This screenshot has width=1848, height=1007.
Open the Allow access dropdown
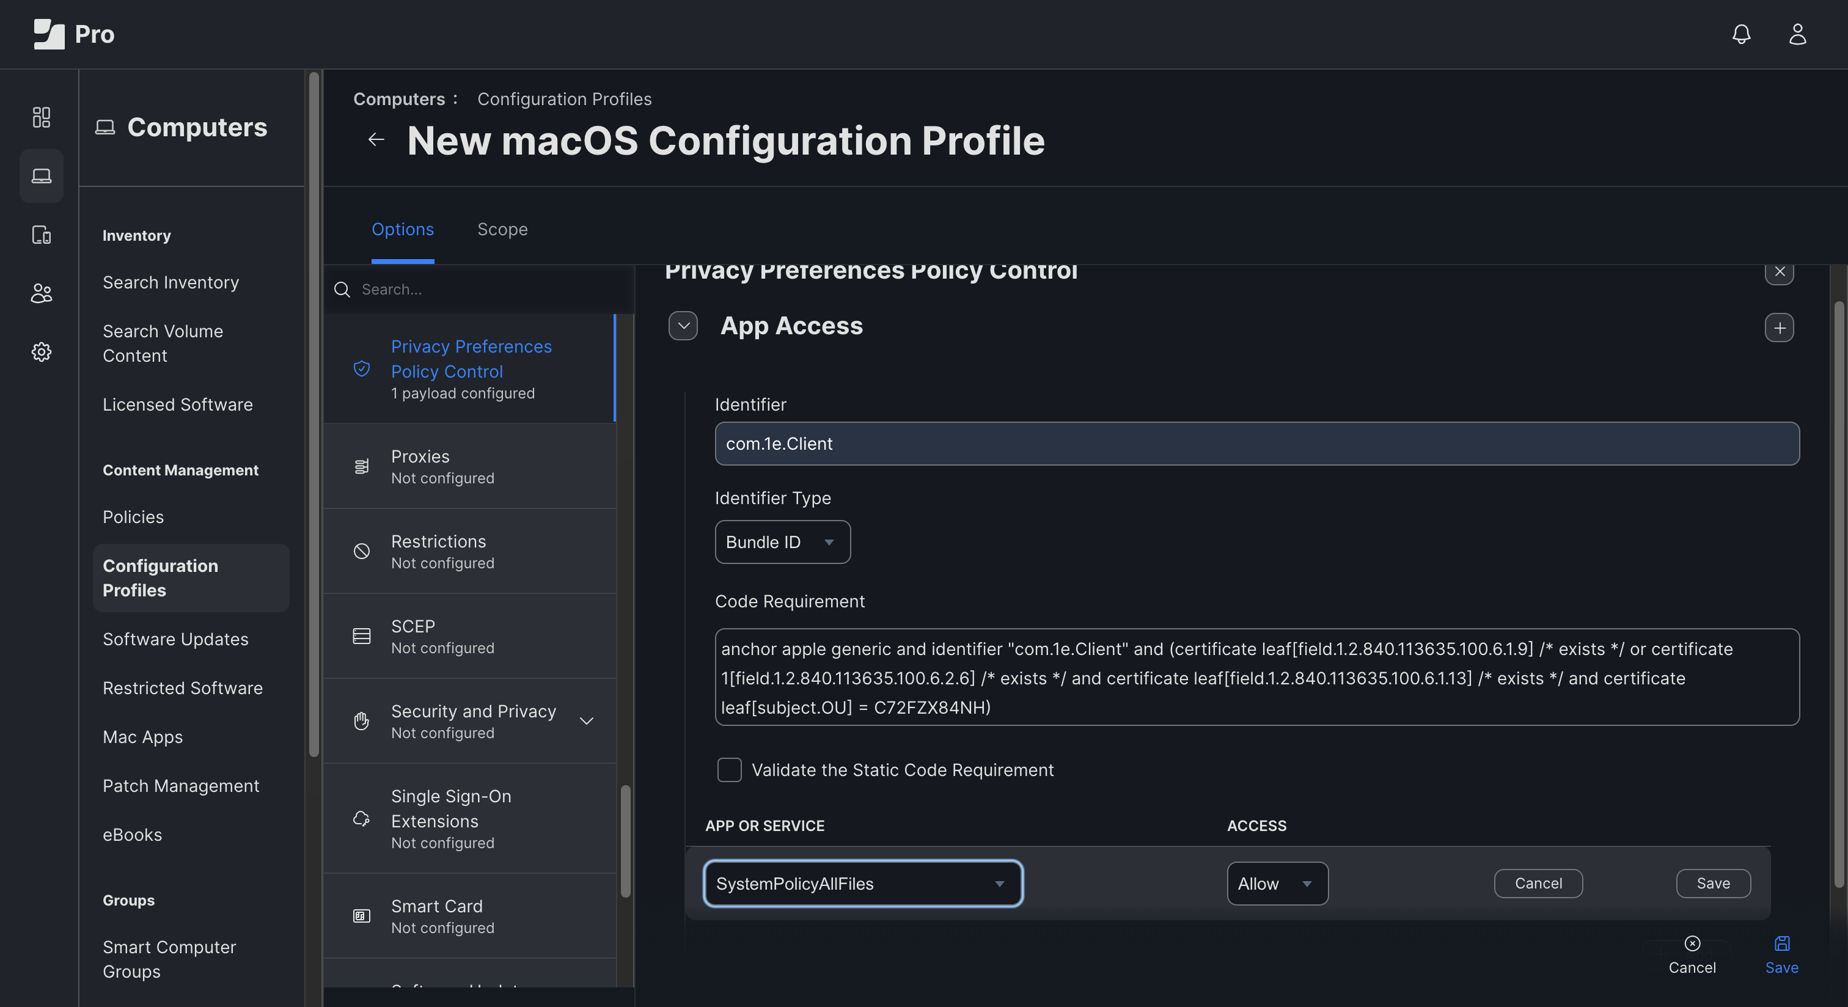click(1277, 884)
